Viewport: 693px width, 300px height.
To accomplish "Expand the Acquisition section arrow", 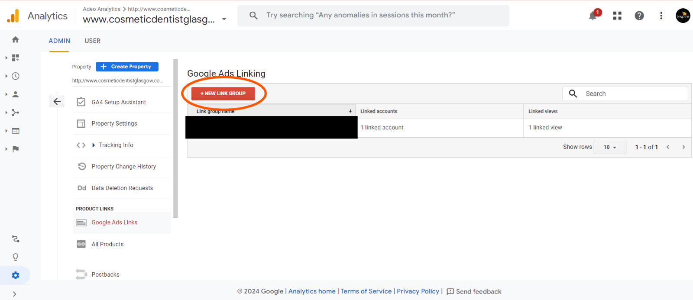I will coord(6,113).
